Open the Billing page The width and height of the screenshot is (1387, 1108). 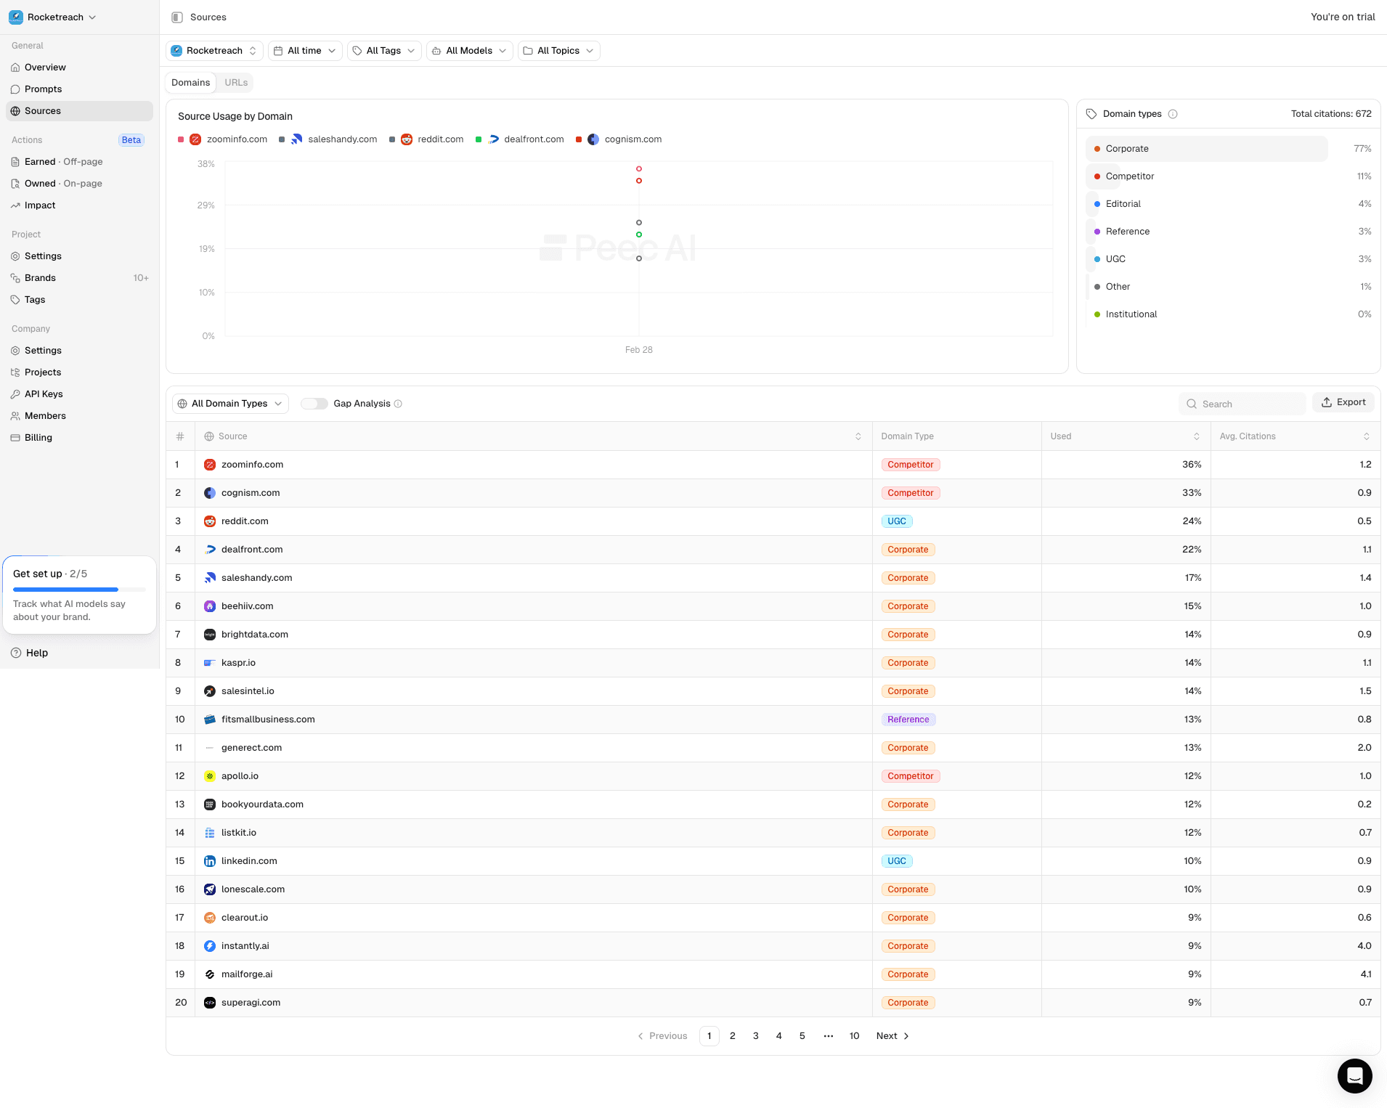pos(38,437)
